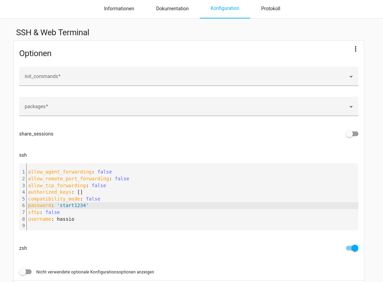Switch to the Informationen tab
383x282 pixels.
click(119, 9)
